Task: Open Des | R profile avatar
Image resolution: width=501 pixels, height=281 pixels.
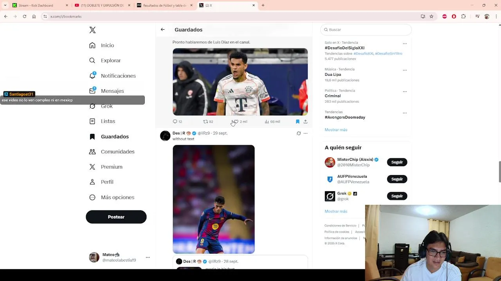Action: click(165, 136)
